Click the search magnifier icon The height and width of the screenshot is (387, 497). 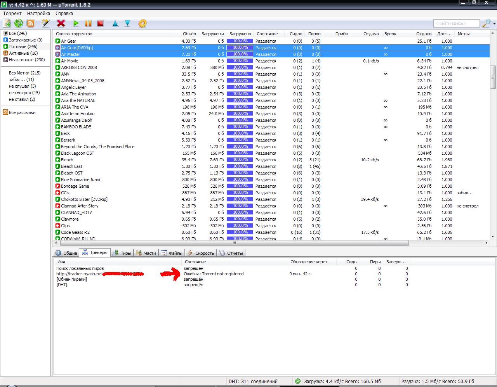pyautogui.click(x=486, y=23)
